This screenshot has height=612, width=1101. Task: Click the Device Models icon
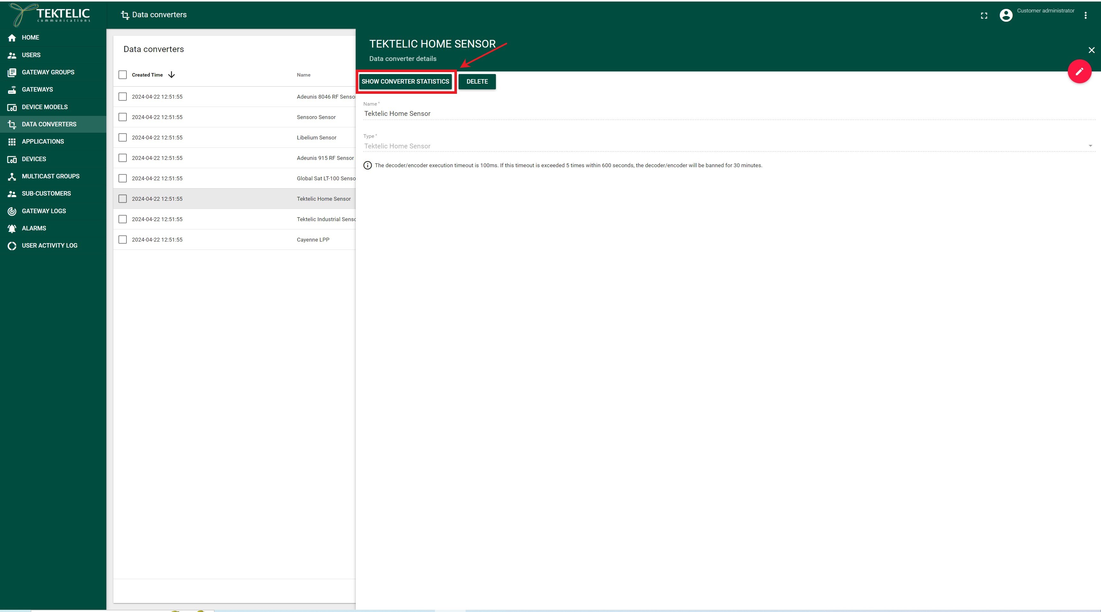[12, 107]
